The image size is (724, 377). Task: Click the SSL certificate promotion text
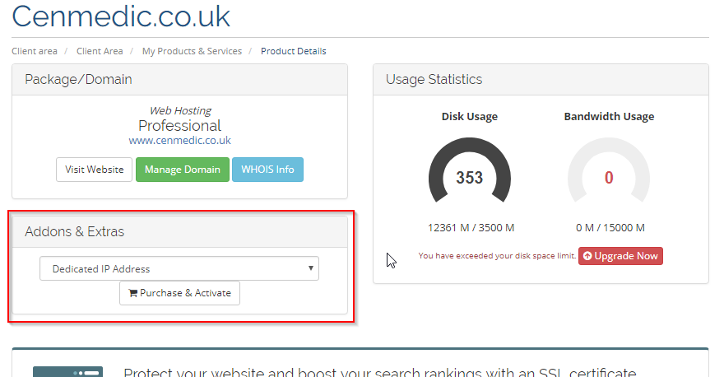coord(380,372)
